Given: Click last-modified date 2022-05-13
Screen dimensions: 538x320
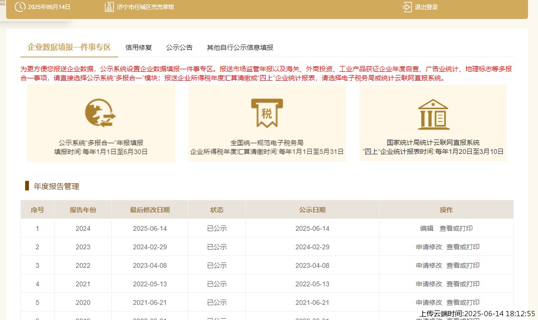Looking at the screenshot, I should pos(150,284).
